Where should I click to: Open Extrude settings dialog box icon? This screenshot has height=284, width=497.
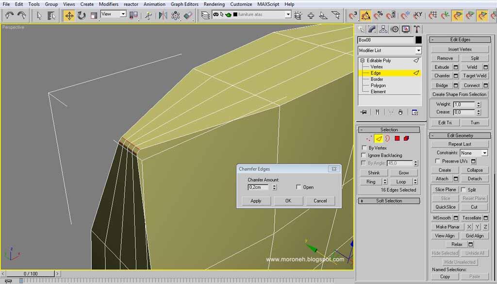(x=456, y=67)
